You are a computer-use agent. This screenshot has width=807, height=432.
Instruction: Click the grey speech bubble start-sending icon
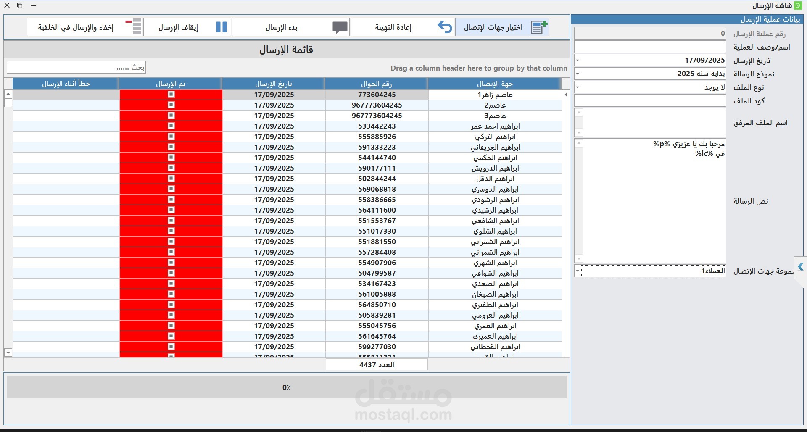pos(340,27)
